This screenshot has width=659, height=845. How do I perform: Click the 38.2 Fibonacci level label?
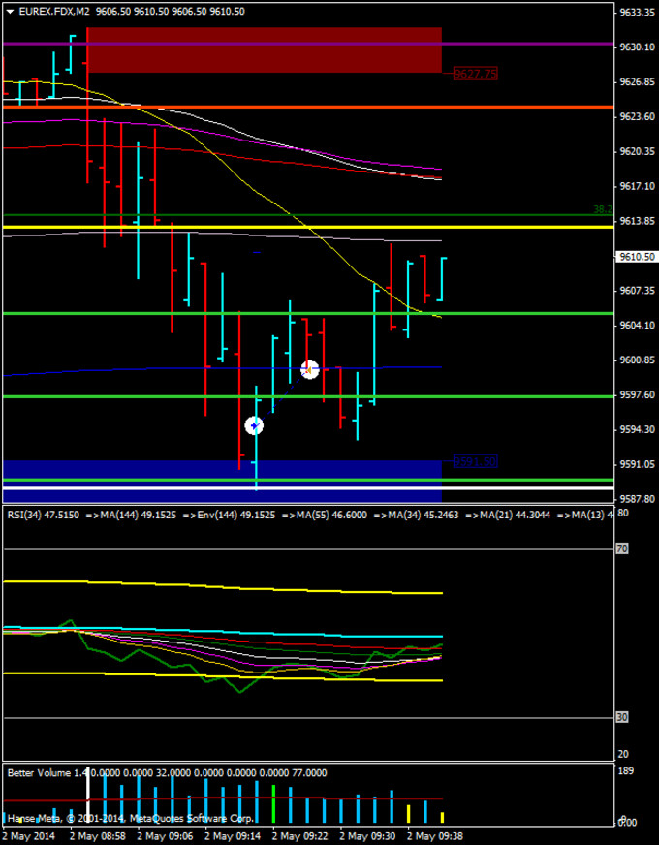coord(603,209)
